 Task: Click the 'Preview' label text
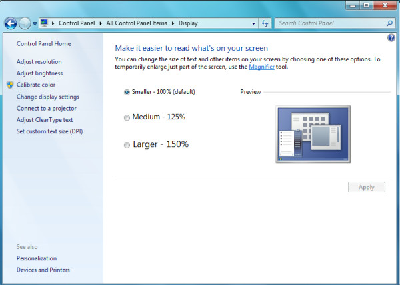click(x=251, y=92)
